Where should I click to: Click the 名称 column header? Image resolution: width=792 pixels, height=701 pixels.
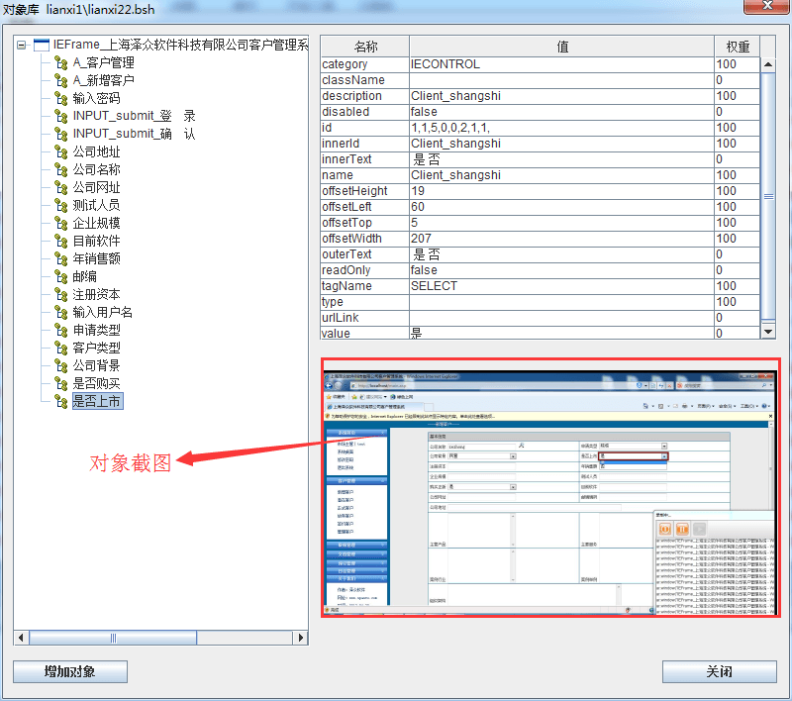tap(364, 47)
